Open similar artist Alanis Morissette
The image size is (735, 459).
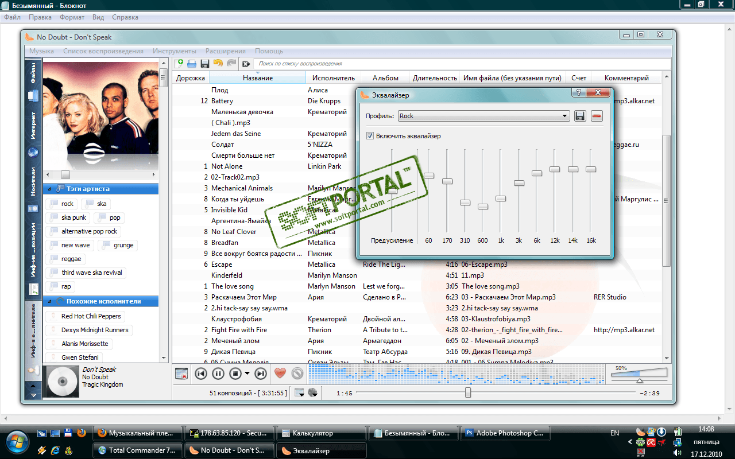click(79, 344)
